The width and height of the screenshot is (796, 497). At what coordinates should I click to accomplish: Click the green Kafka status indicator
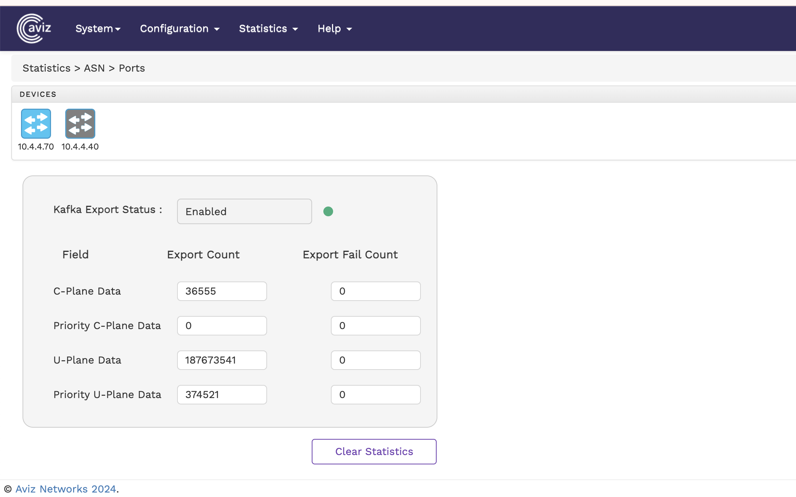tap(328, 211)
